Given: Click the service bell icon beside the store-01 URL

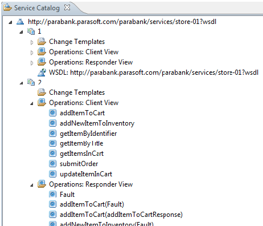Looking at the screenshot, I should click(x=20, y=22).
